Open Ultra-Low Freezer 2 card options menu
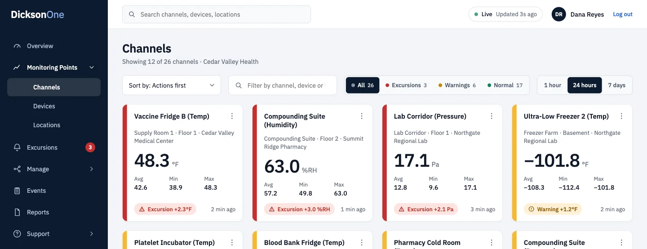This screenshot has width=647, height=249. 621,116
